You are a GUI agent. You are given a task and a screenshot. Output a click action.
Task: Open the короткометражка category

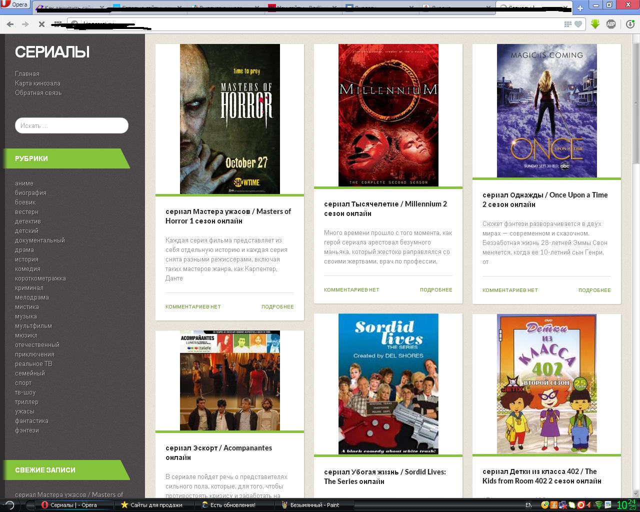pos(40,278)
